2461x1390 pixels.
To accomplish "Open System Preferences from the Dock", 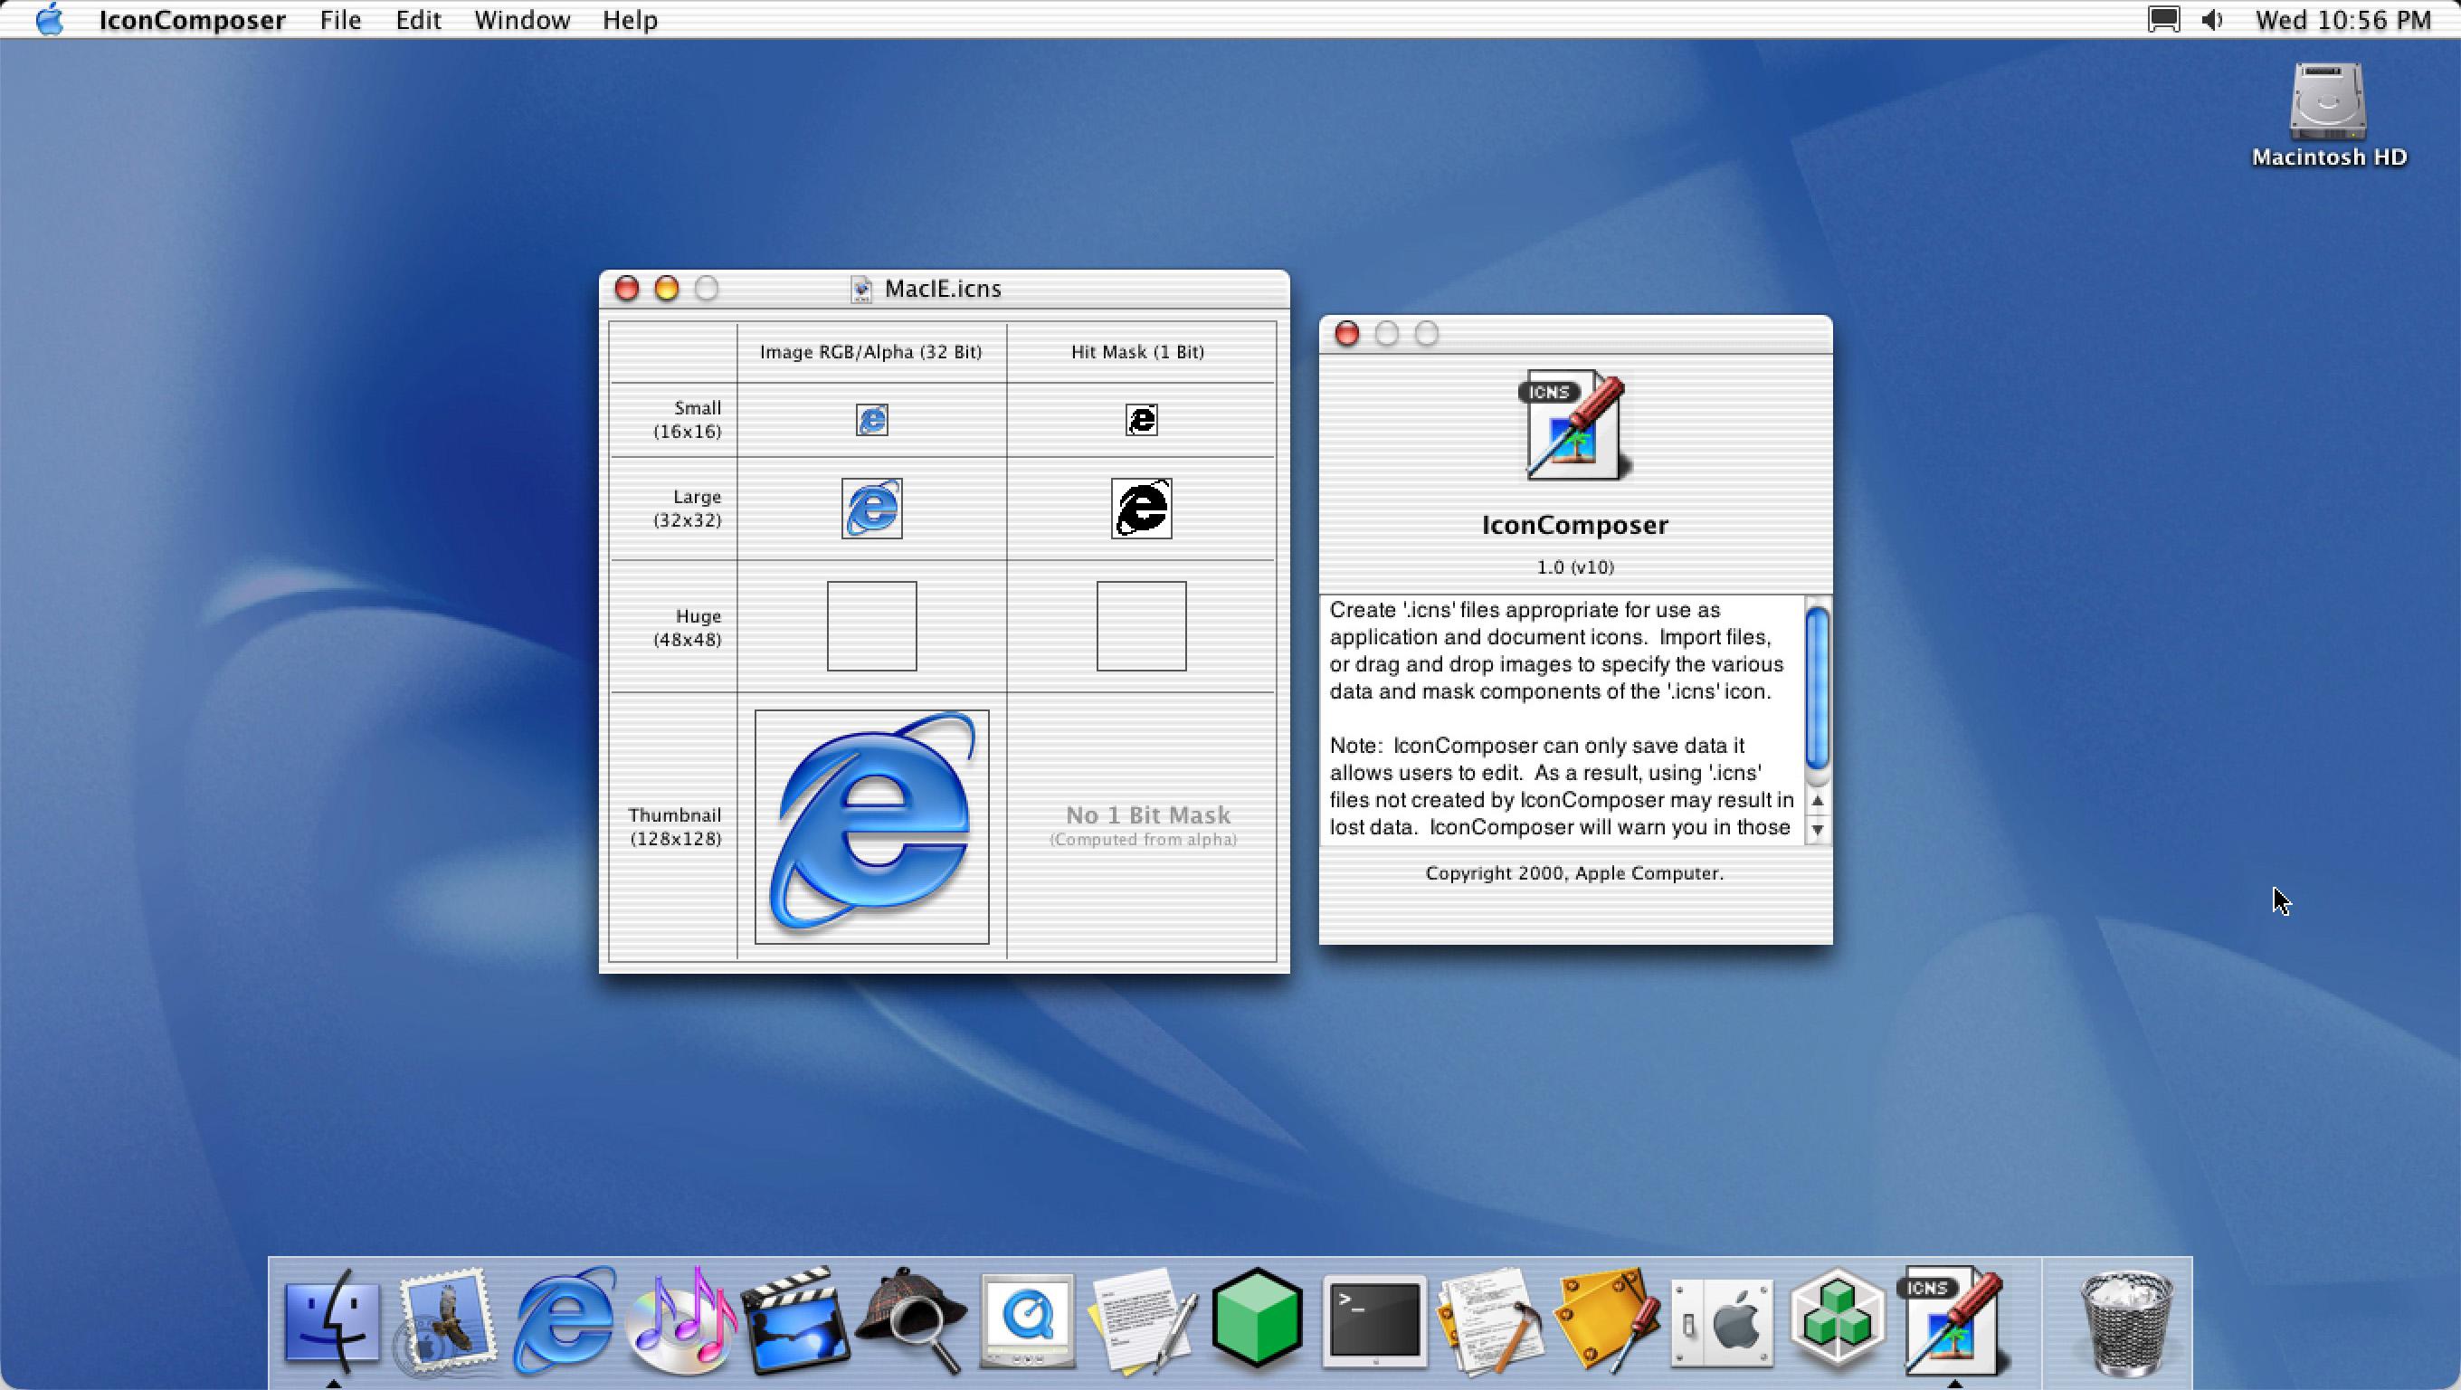I will tap(1723, 1322).
